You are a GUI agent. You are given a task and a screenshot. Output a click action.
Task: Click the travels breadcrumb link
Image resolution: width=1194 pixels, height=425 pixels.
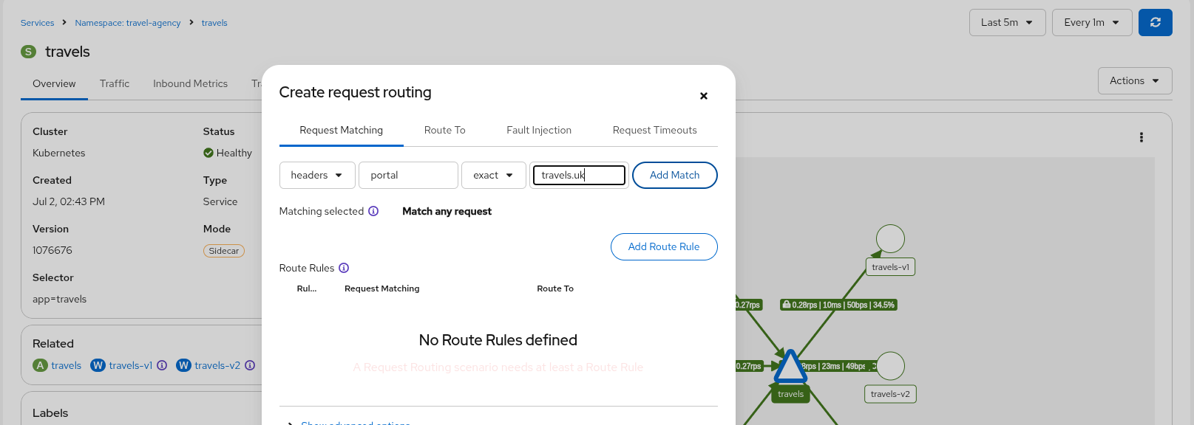[x=214, y=23]
